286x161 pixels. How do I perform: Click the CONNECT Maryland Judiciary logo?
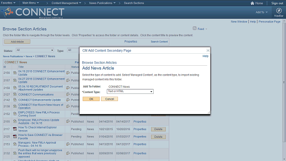[x=33, y=13]
